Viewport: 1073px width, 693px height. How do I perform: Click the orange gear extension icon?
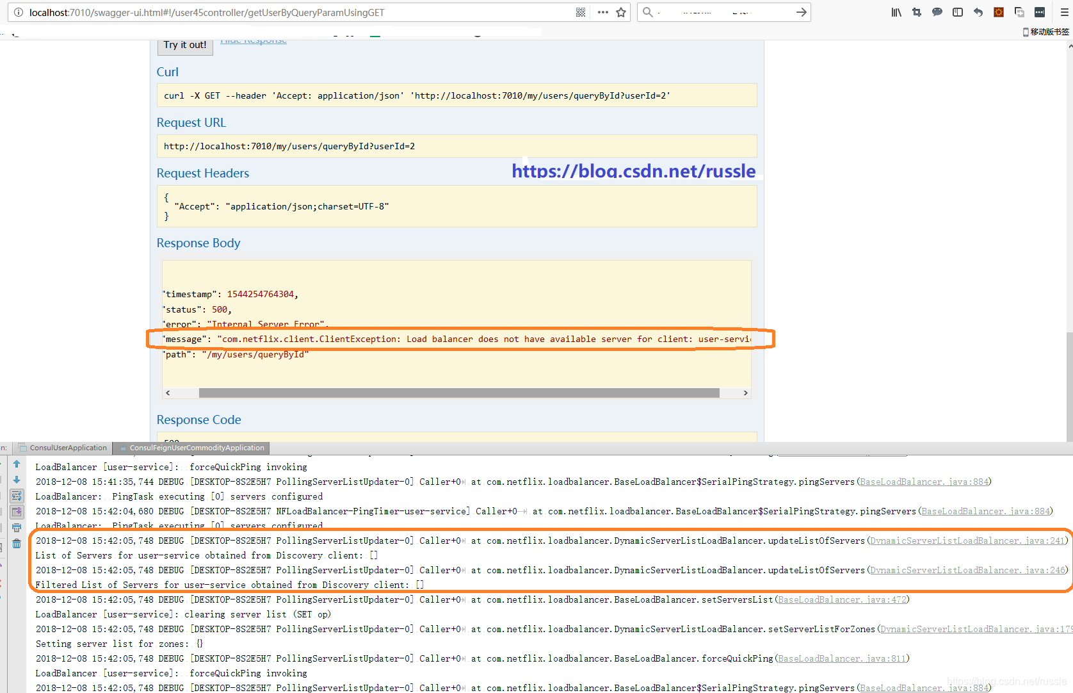(x=999, y=12)
